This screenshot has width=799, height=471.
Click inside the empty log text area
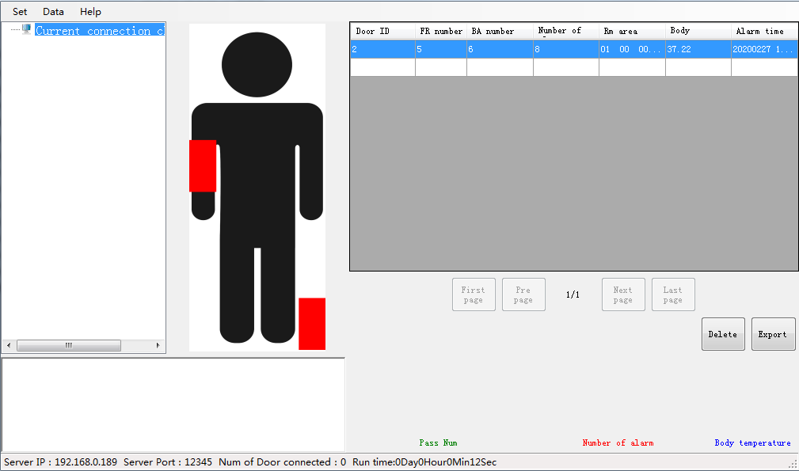pyautogui.click(x=173, y=405)
